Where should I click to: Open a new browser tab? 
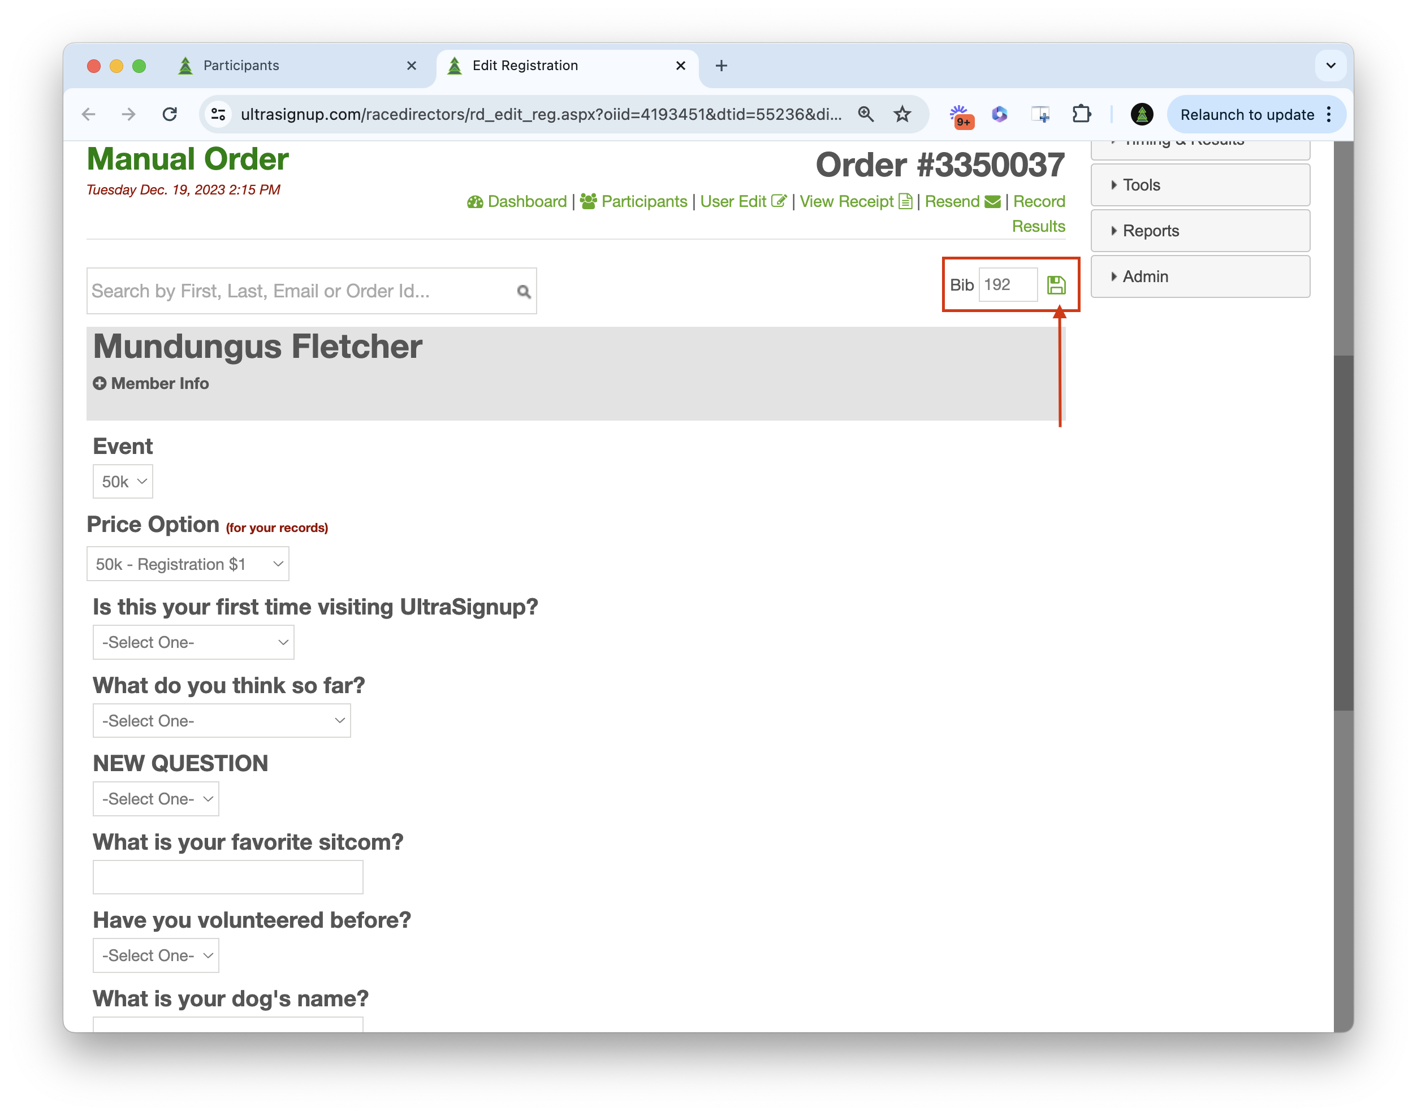click(x=721, y=66)
